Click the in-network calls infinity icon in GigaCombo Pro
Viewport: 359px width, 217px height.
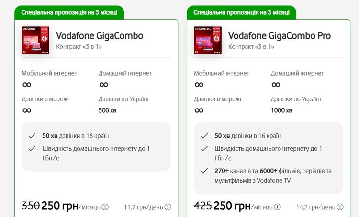(199, 110)
